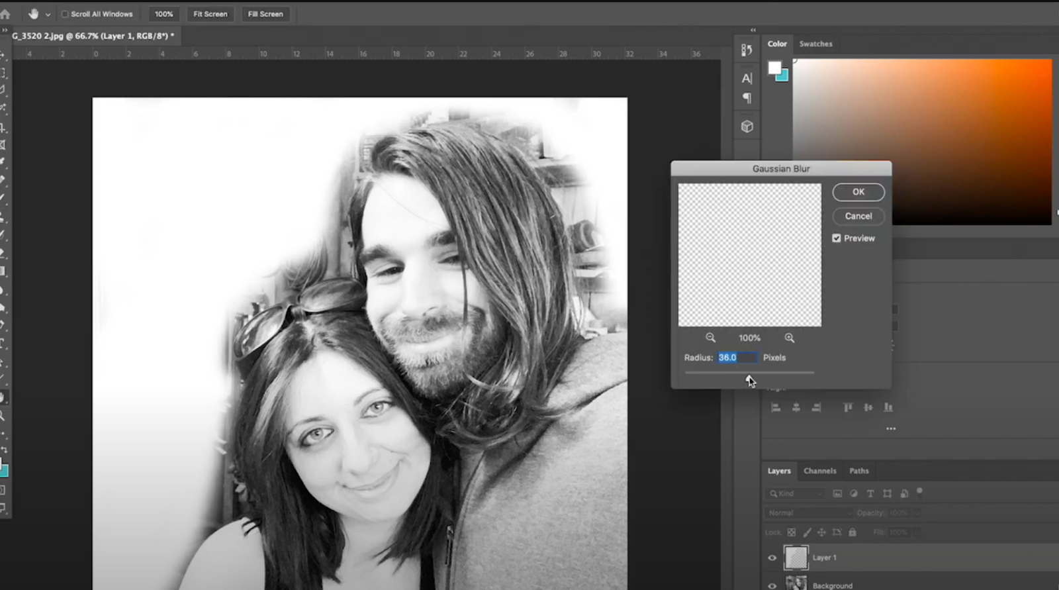This screenshot has height=590, width=1059.
Task: Click the 100% zoom button
Action: (x=163, y=14)
